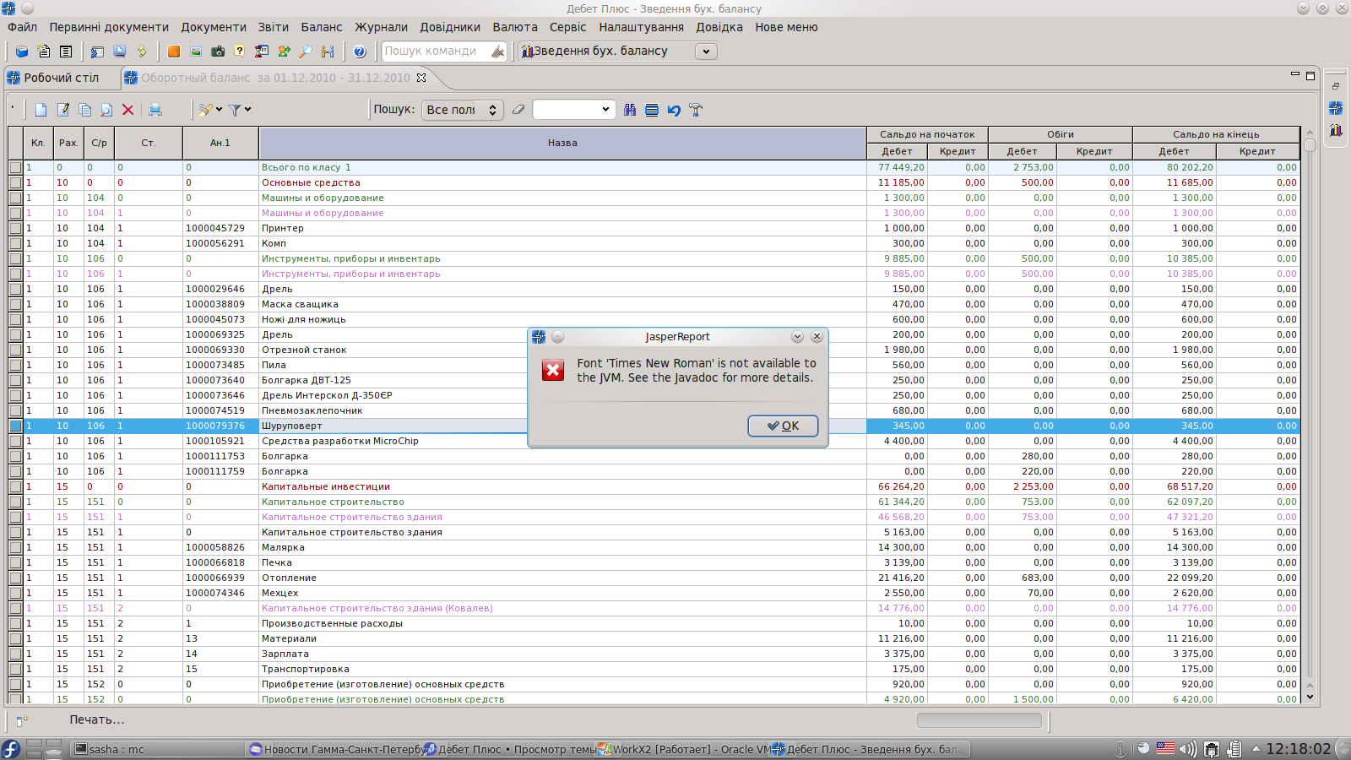Tick the row checkbox for Капитальные инвестиции

click(15, 486)
